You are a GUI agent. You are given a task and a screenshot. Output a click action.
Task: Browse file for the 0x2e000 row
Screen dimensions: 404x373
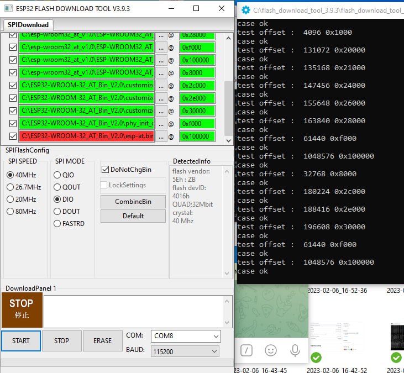(161, 98)
